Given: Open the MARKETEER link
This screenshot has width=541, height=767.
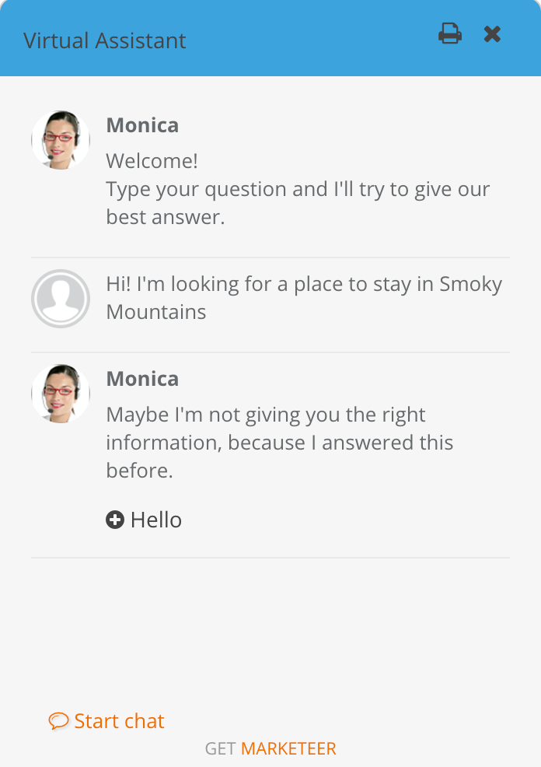Looking at the screenshot, I should 288,748.
